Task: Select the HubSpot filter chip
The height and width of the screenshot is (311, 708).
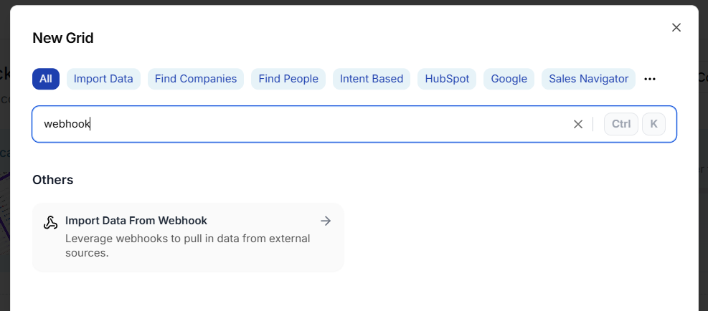Action: [447, 79]
